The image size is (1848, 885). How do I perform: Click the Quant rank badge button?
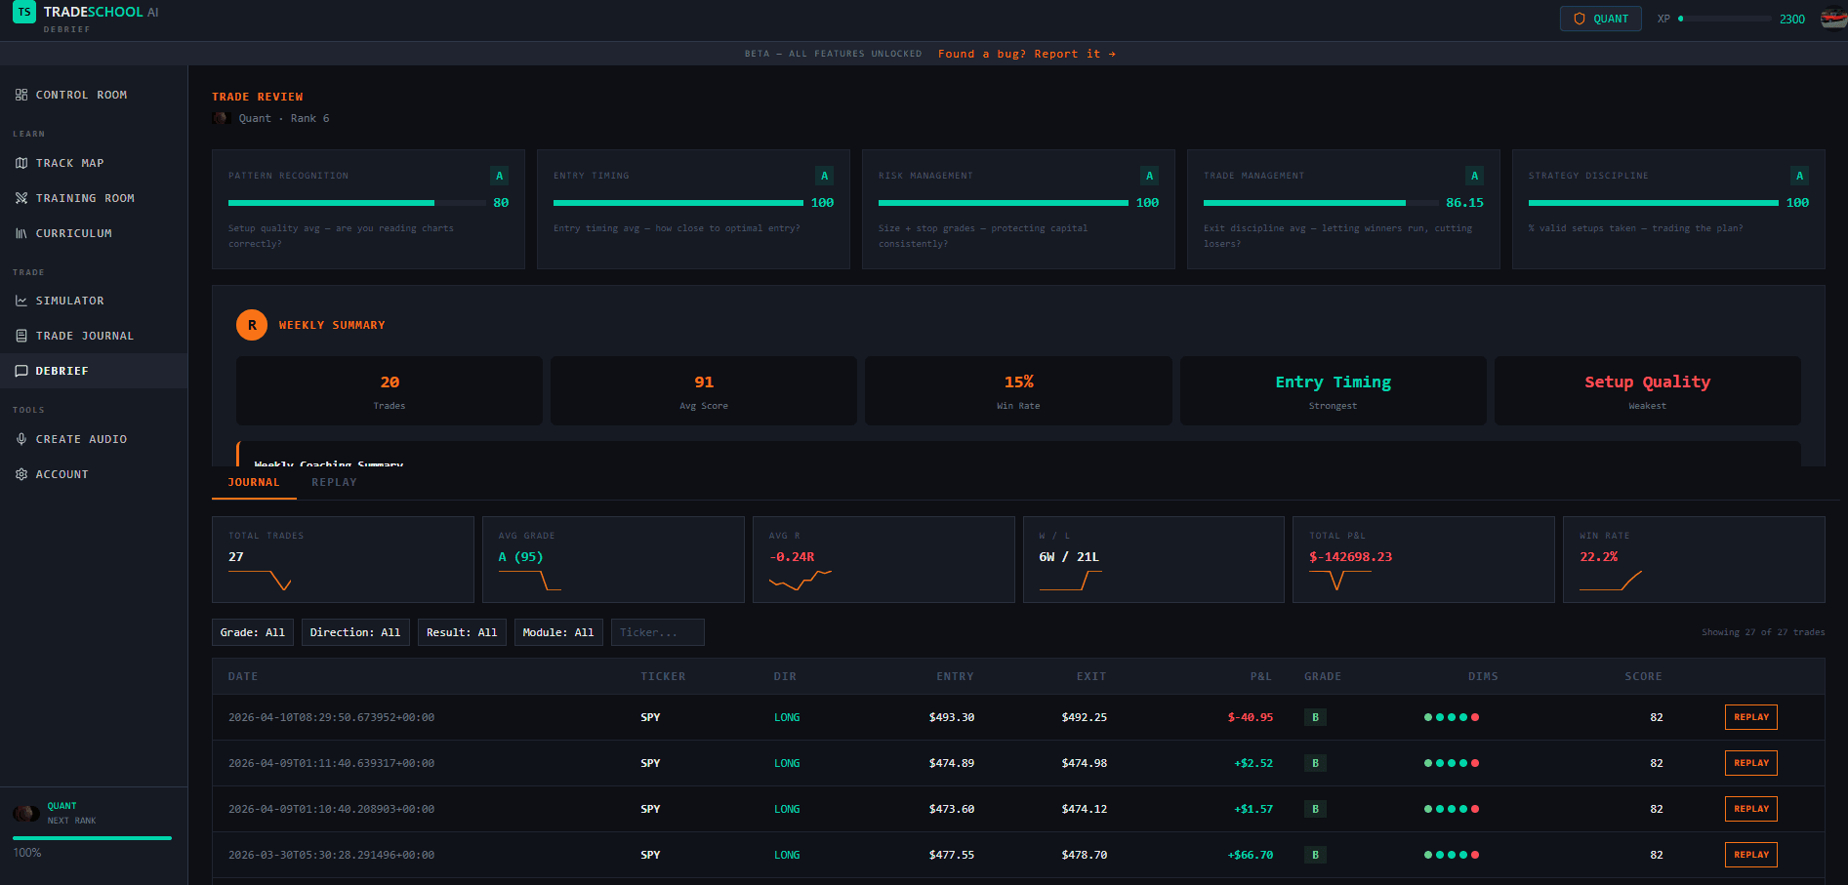click(x=1600, y=19)
